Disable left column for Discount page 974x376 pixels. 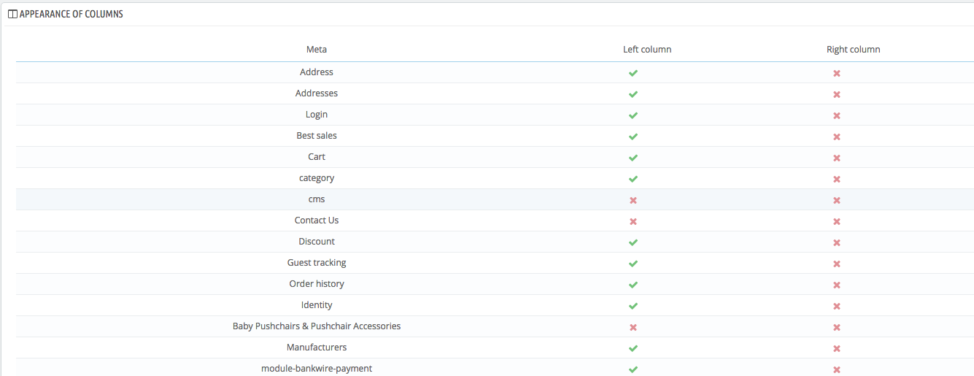click(633, 242)
